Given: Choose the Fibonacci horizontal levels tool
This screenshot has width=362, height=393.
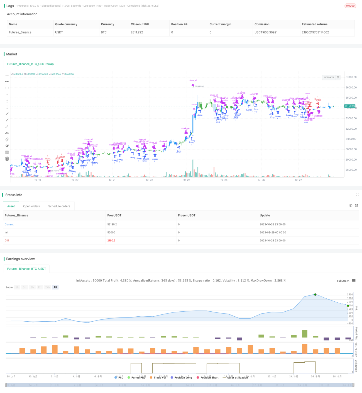Looking at the screenshot, I should (7, 152).
